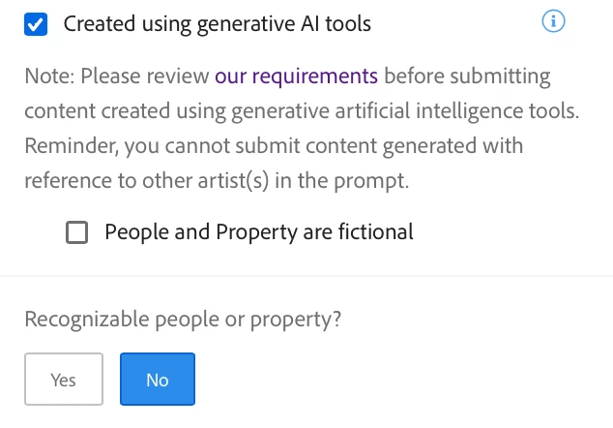Click the 'Note: Please review' text
Image resolution: width=613 pixels, height=428 pixels.
click(x=117, y=76)
